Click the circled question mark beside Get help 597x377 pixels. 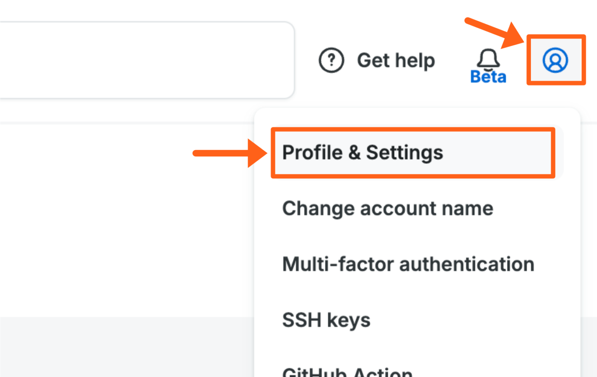point(331,60)
